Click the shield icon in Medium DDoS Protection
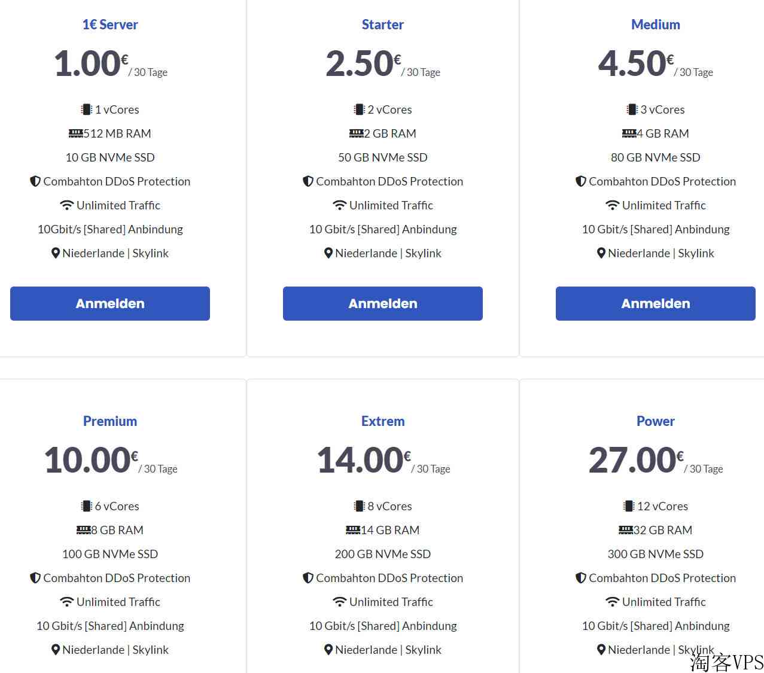764x673 pixels. coord(581,181)
